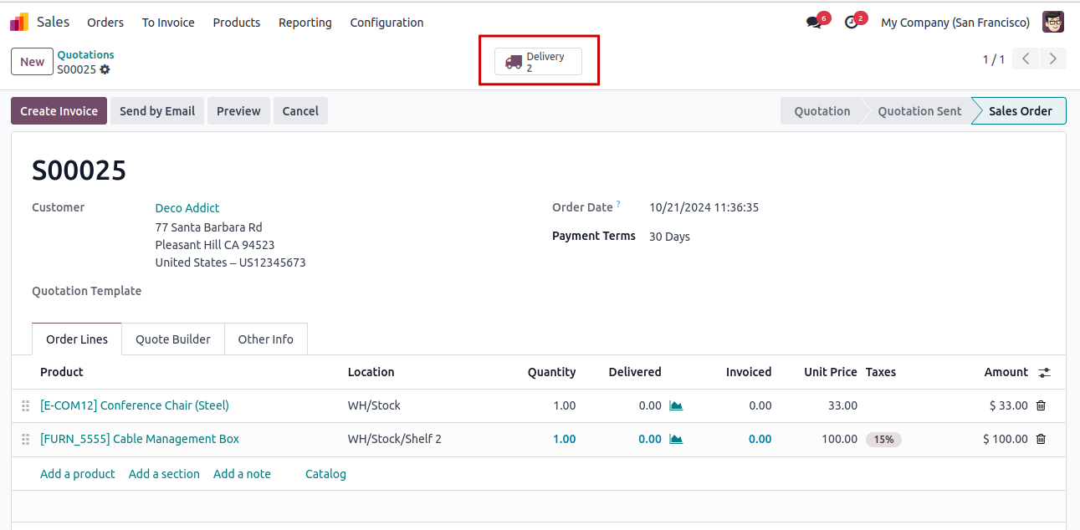Click the Quotation Template field
Screen dimensions: 1080x530
86,291
